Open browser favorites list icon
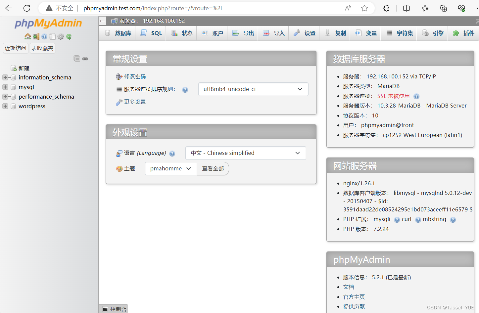The image size is (479, 313). point(425,8)
